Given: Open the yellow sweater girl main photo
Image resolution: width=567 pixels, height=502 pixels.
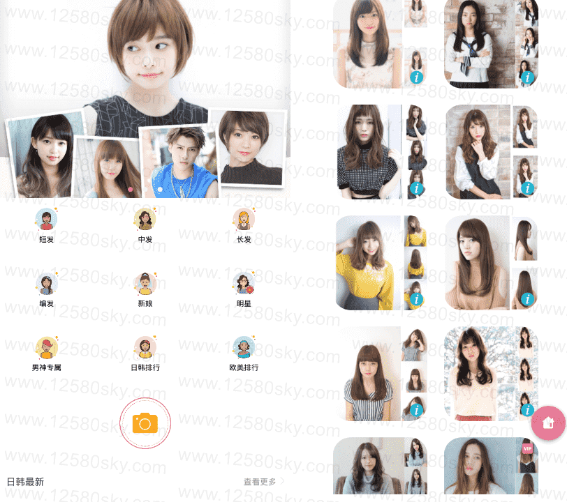Looking at the screenshot, I should coord(368,263).
